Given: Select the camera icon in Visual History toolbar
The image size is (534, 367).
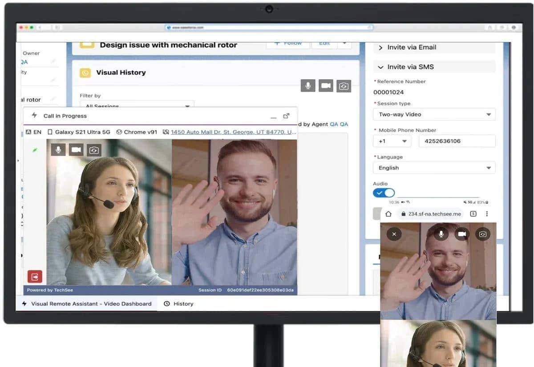Looking at the screenshot, I should 326,85.
